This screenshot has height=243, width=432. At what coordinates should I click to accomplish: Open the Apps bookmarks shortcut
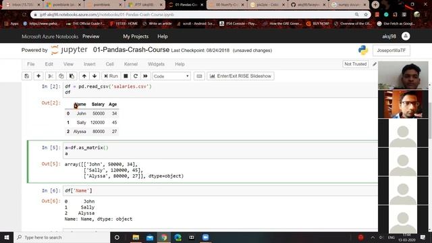point(11,24)
